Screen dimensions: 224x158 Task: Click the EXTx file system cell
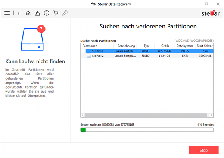[x=185, y=56]
